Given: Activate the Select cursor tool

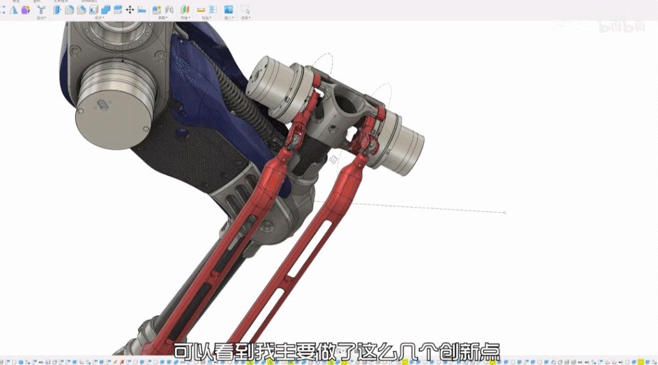Looking at the screenshot, I should pyautogui.click(x=245, y=10).
